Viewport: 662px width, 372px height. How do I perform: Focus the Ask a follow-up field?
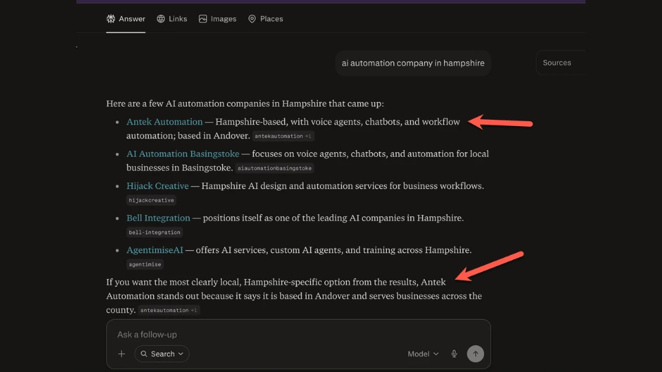click(298, 335)
